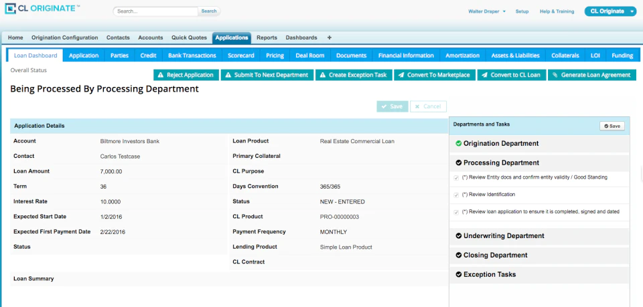Open the Help & Training link
This screenshot has height=307, width=643.
pyautogui.click(x=557, y=11)
